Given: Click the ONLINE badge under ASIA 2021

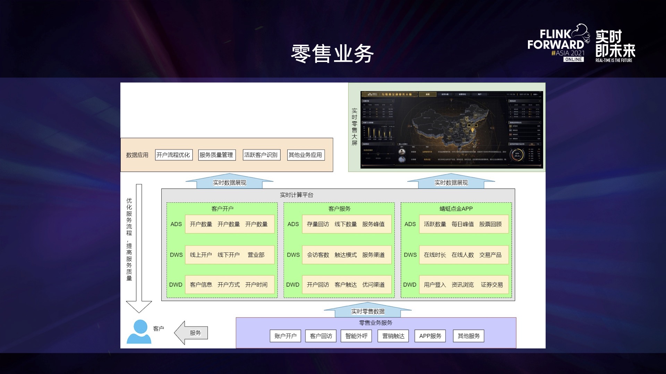Looking at the screenshot, I should [573, 60].
